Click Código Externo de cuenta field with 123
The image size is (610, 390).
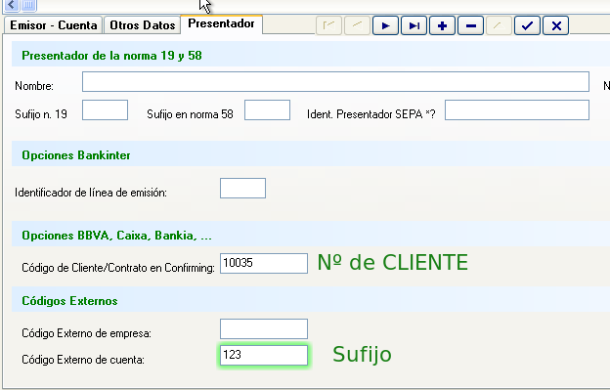pyautogui.click(x=264, y=355)
